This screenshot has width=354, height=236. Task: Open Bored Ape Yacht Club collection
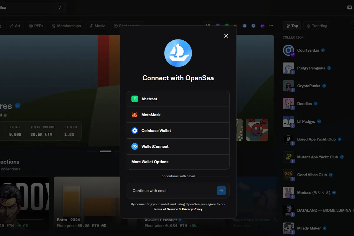click(x=317, y=139)
